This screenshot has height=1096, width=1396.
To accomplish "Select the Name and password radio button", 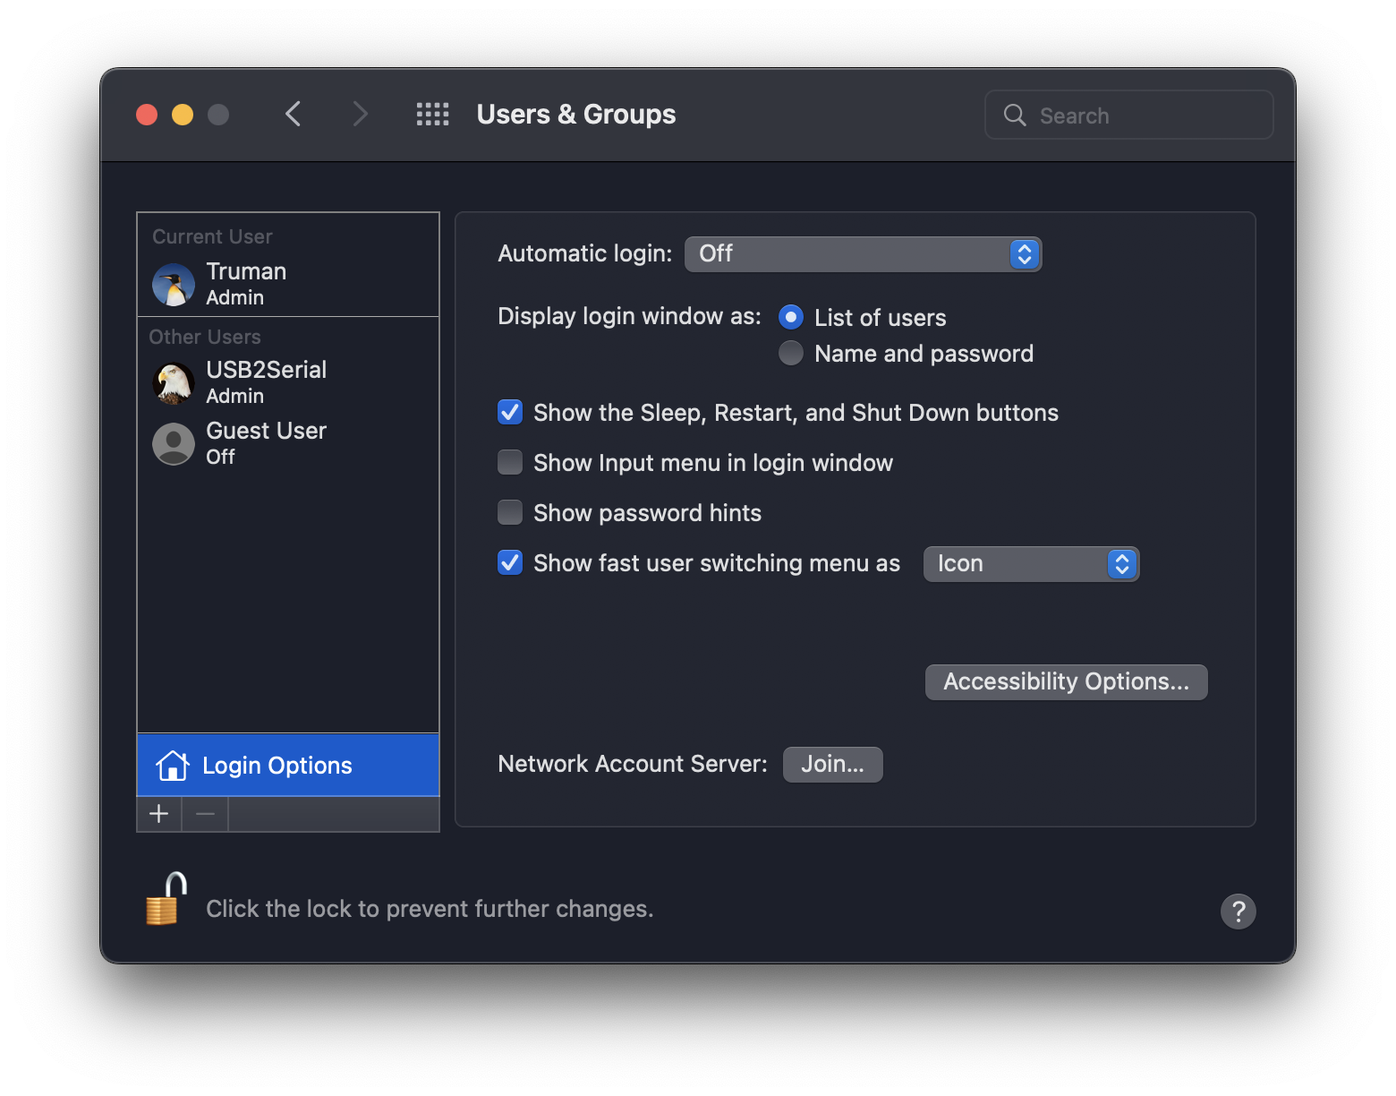I will coord(791,354).
